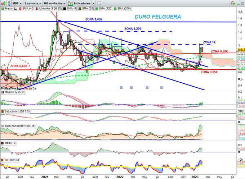
Task: Click the 'ZONA 0,65€' annotation text
Action: [209, 72]
